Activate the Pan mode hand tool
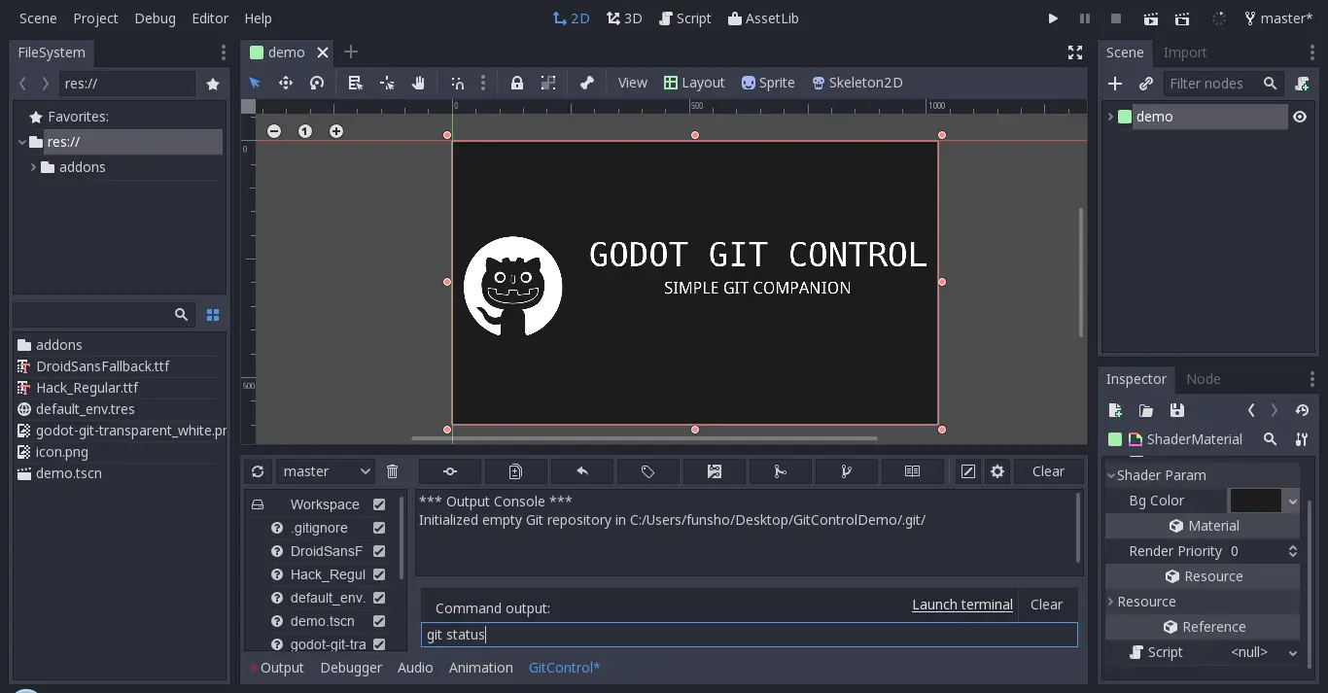Image resolution: width=1328 pixels, height=693 pixels. 418,83
